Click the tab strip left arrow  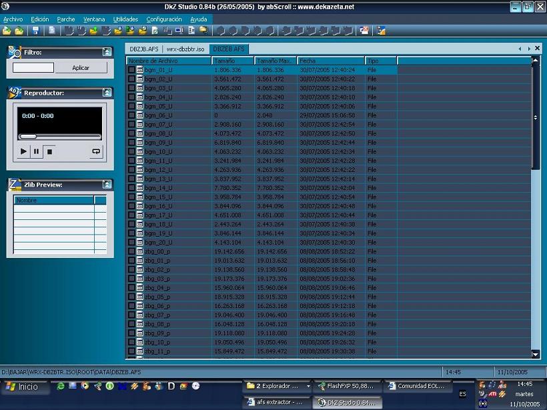520,49
